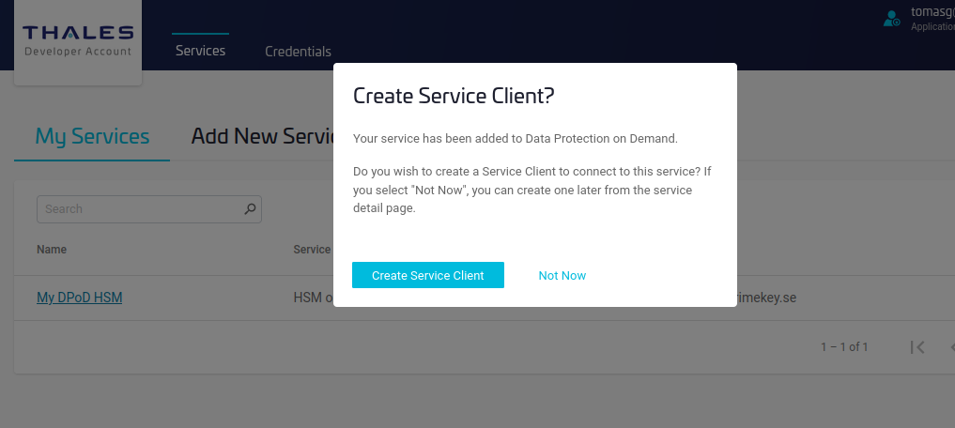Click the Thales Developer Account logo
Image resolution: width=955 pixels, height=428 pixels.
[78, 40]
